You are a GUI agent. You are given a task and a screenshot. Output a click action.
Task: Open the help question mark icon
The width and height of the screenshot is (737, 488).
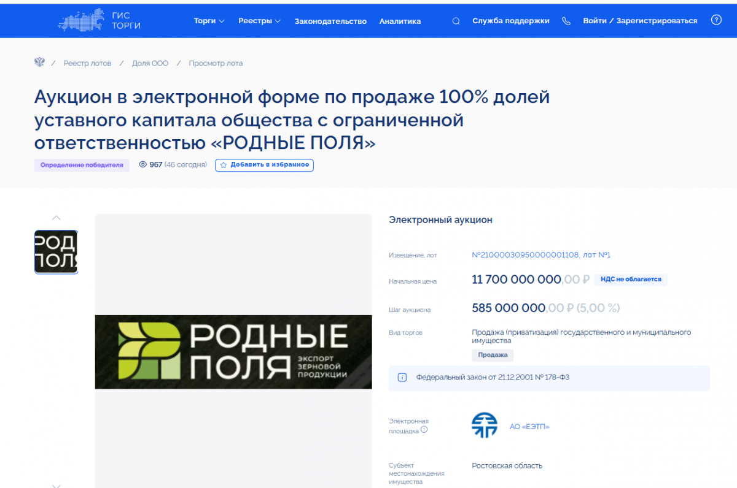(x=716, y=20)
